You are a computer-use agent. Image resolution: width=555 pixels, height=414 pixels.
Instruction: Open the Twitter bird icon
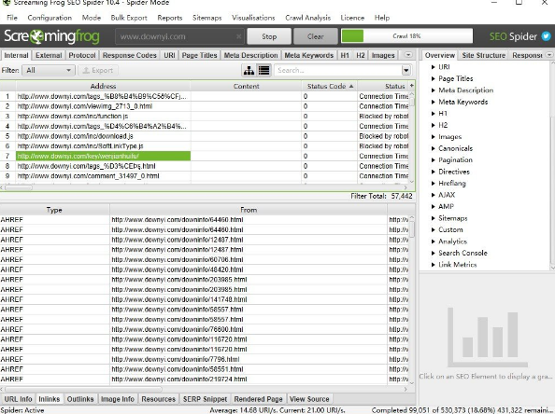(x=547, y=36)
